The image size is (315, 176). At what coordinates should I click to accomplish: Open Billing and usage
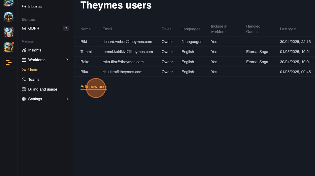(x=42, y=89)
